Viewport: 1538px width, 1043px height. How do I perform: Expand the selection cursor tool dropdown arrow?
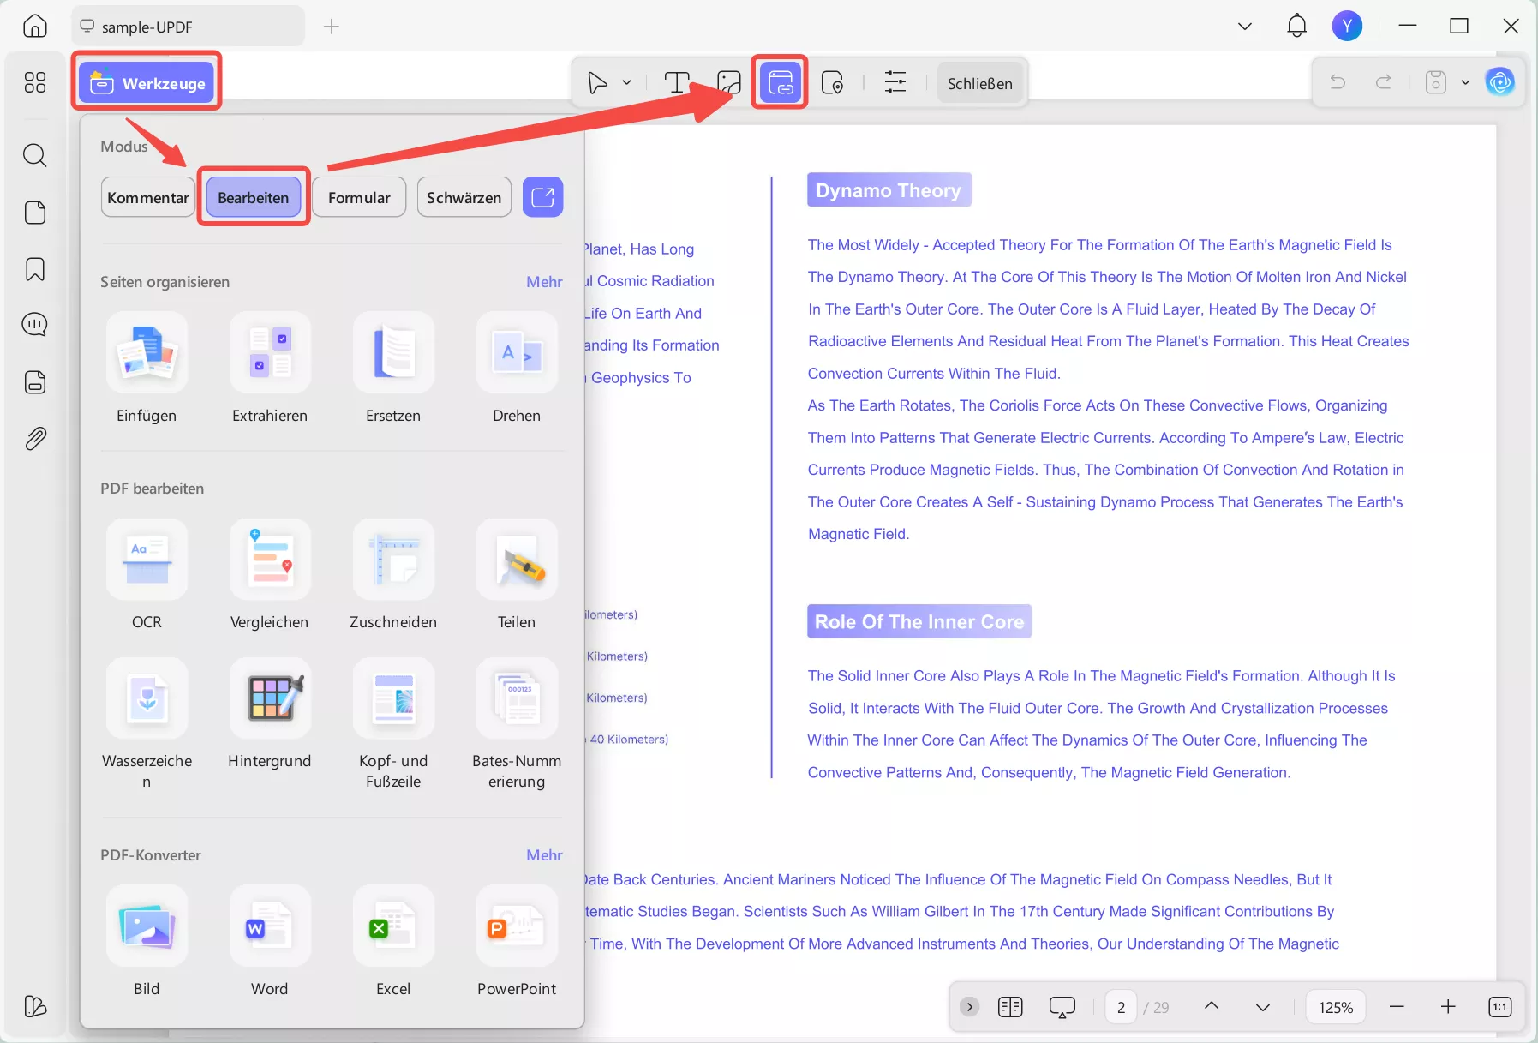coord(627,82)
